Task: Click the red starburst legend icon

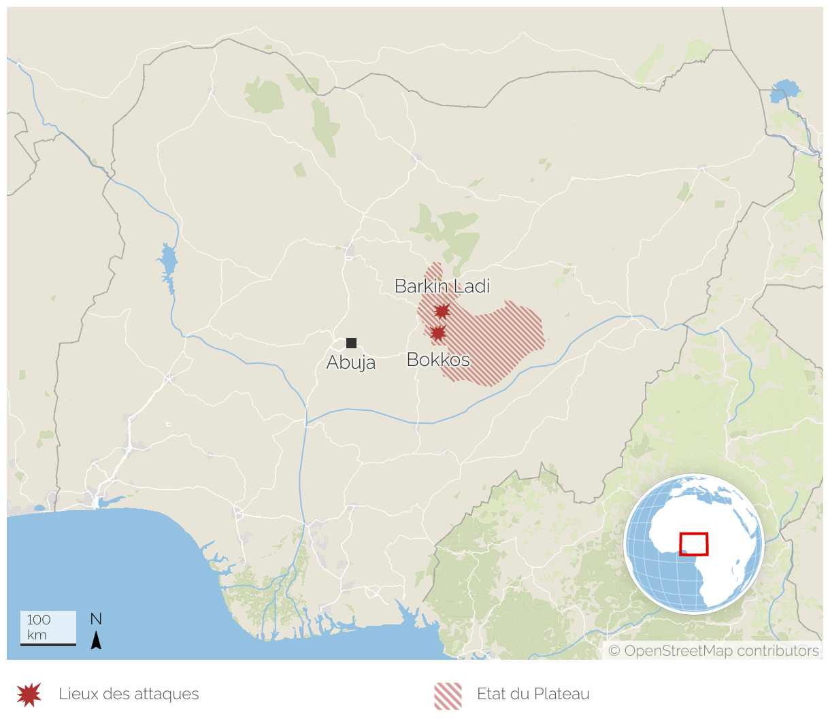Action: point(29,694)
